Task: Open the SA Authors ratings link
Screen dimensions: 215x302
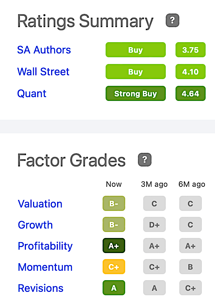Action: click(x=44, y=50)
